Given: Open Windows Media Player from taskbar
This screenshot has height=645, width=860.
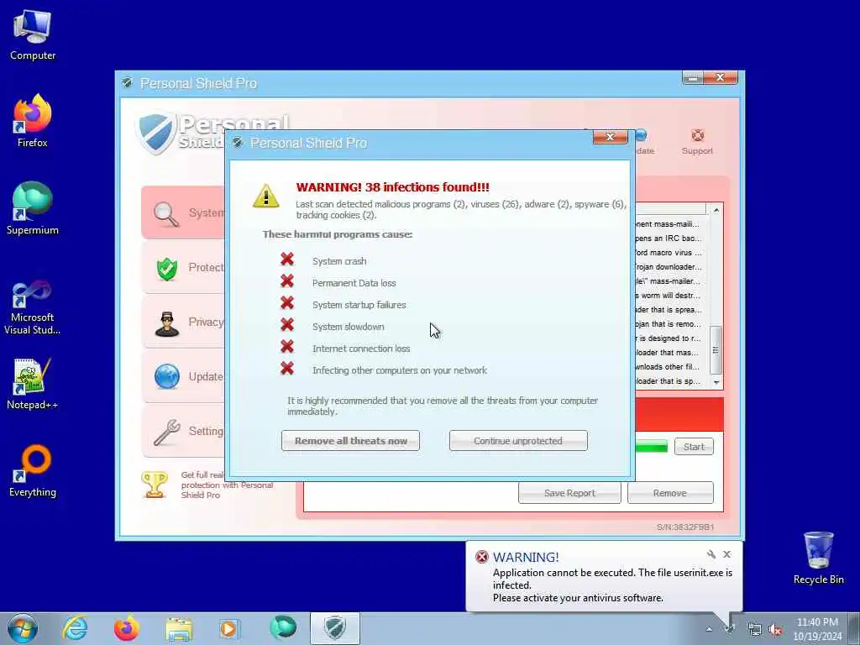Looking at the screenshot, I should point(228,628).
